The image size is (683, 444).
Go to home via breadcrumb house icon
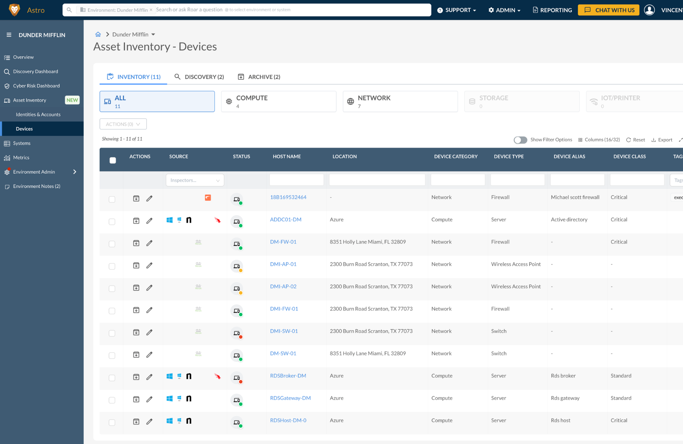[98, 35]
